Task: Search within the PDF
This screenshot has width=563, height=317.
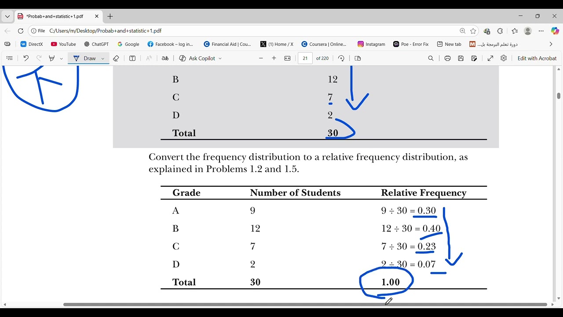Action: pyautogui.click(x=431, y=58)
